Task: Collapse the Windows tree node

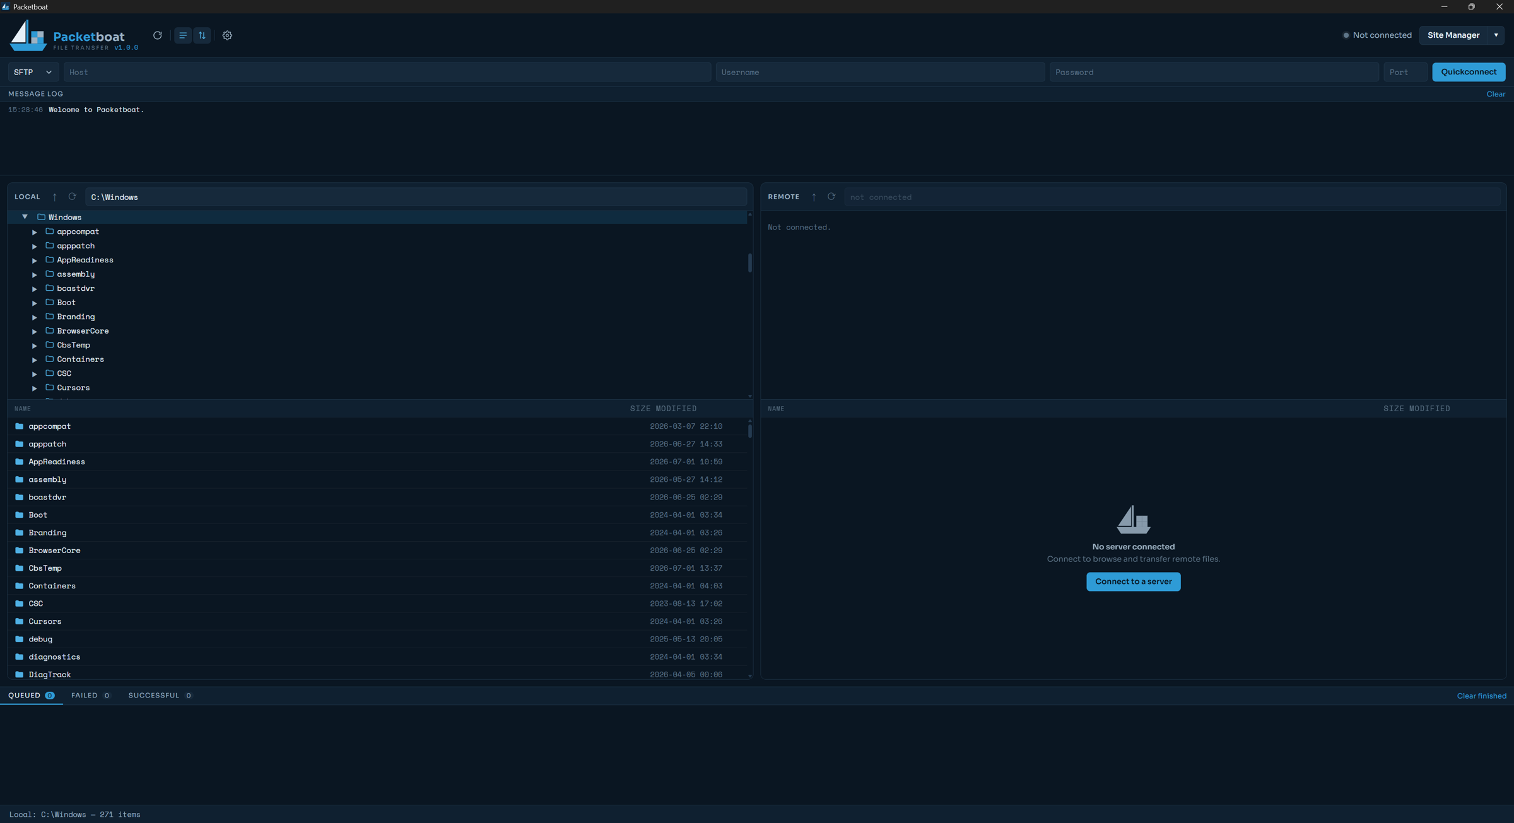Action: pyautogui.click(x=25, y=217)
